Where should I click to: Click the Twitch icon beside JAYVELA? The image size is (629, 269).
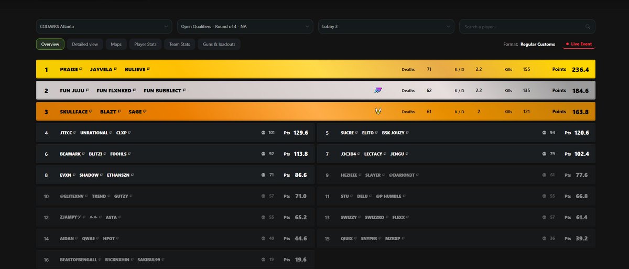(x=115, y=69)
